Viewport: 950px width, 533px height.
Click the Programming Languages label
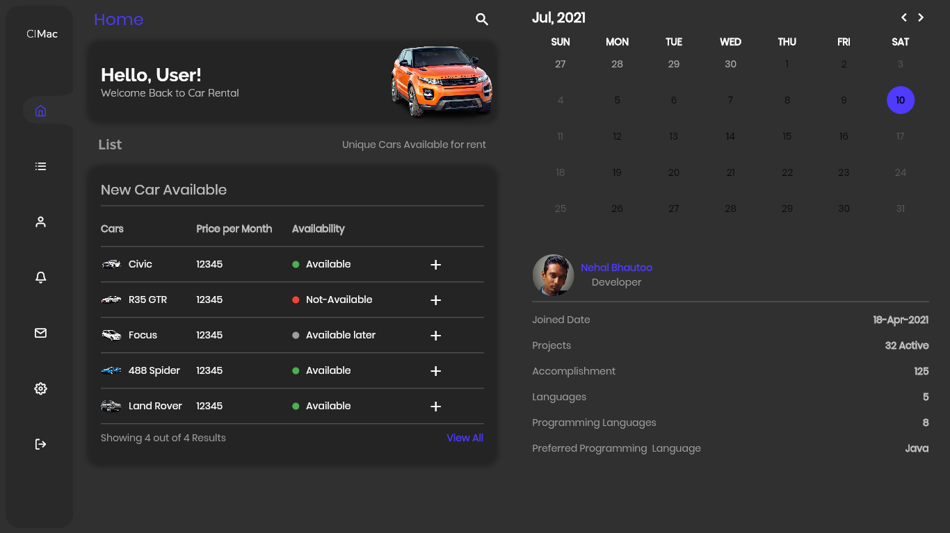594,423
